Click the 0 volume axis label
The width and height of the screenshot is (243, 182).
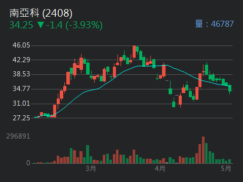[x=28, y=163]
